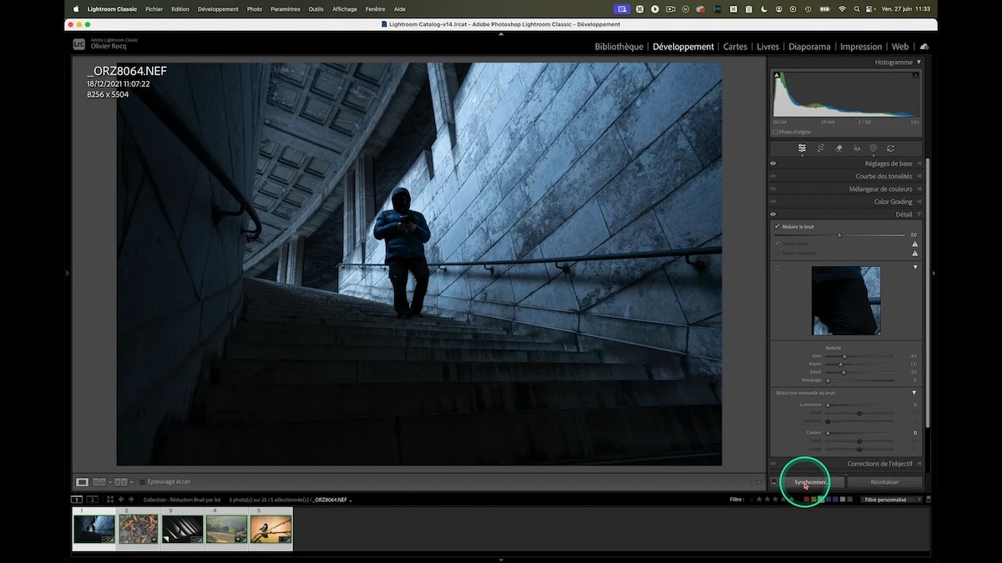The width and height of the screenshot is (1002, 563).
Task: Open cloud sync status icon
Action: point(924,47)
